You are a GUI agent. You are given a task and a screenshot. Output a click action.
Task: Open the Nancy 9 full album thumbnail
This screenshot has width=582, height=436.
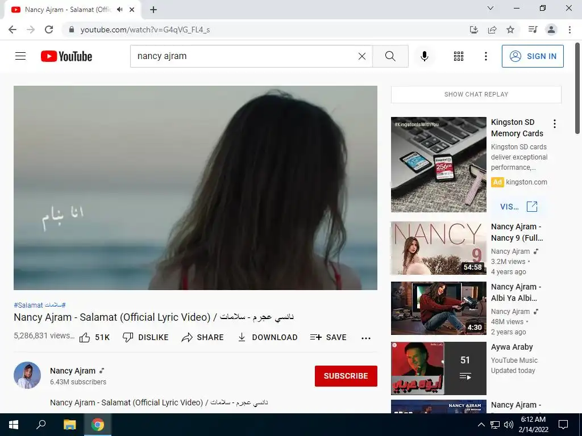[438, 248]
